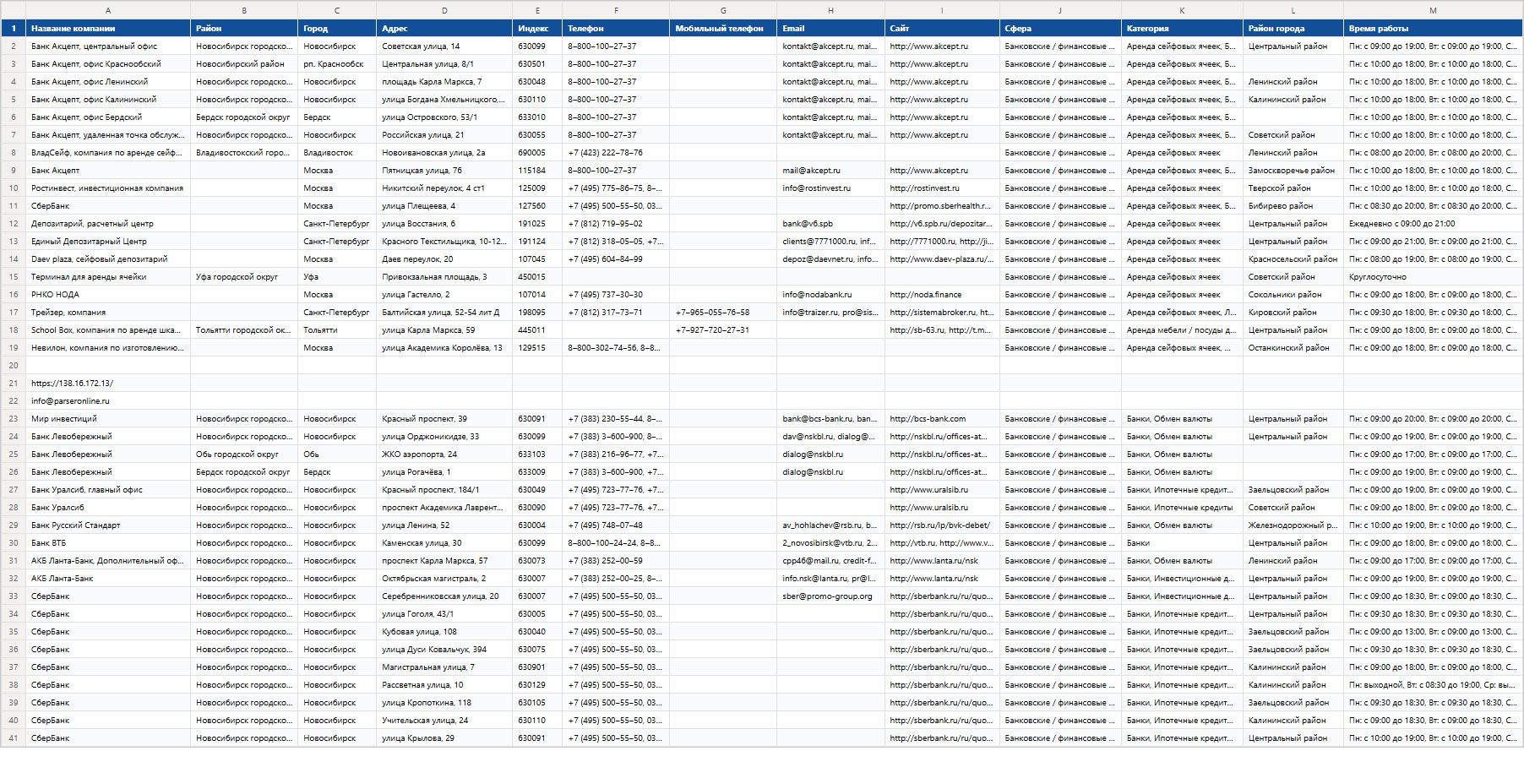Click the 'Мобильный телефон' header cell
1524x762 pixels.
[723, 28]
